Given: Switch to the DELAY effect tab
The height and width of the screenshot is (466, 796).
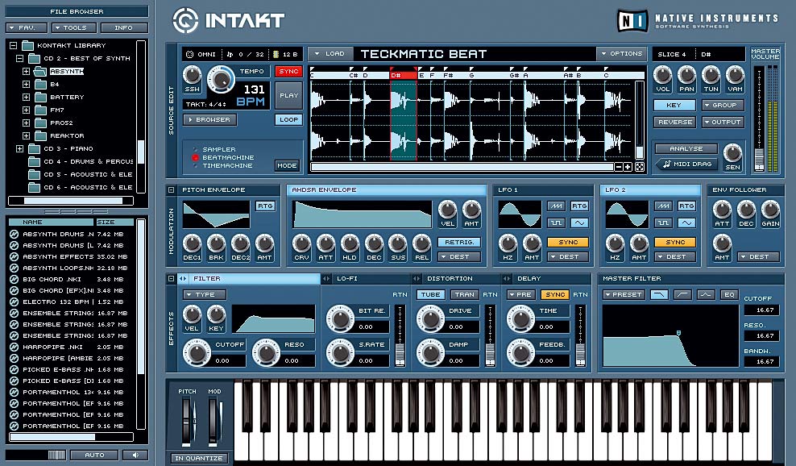Looking at the screenshot, I should [x=546, y=278].
